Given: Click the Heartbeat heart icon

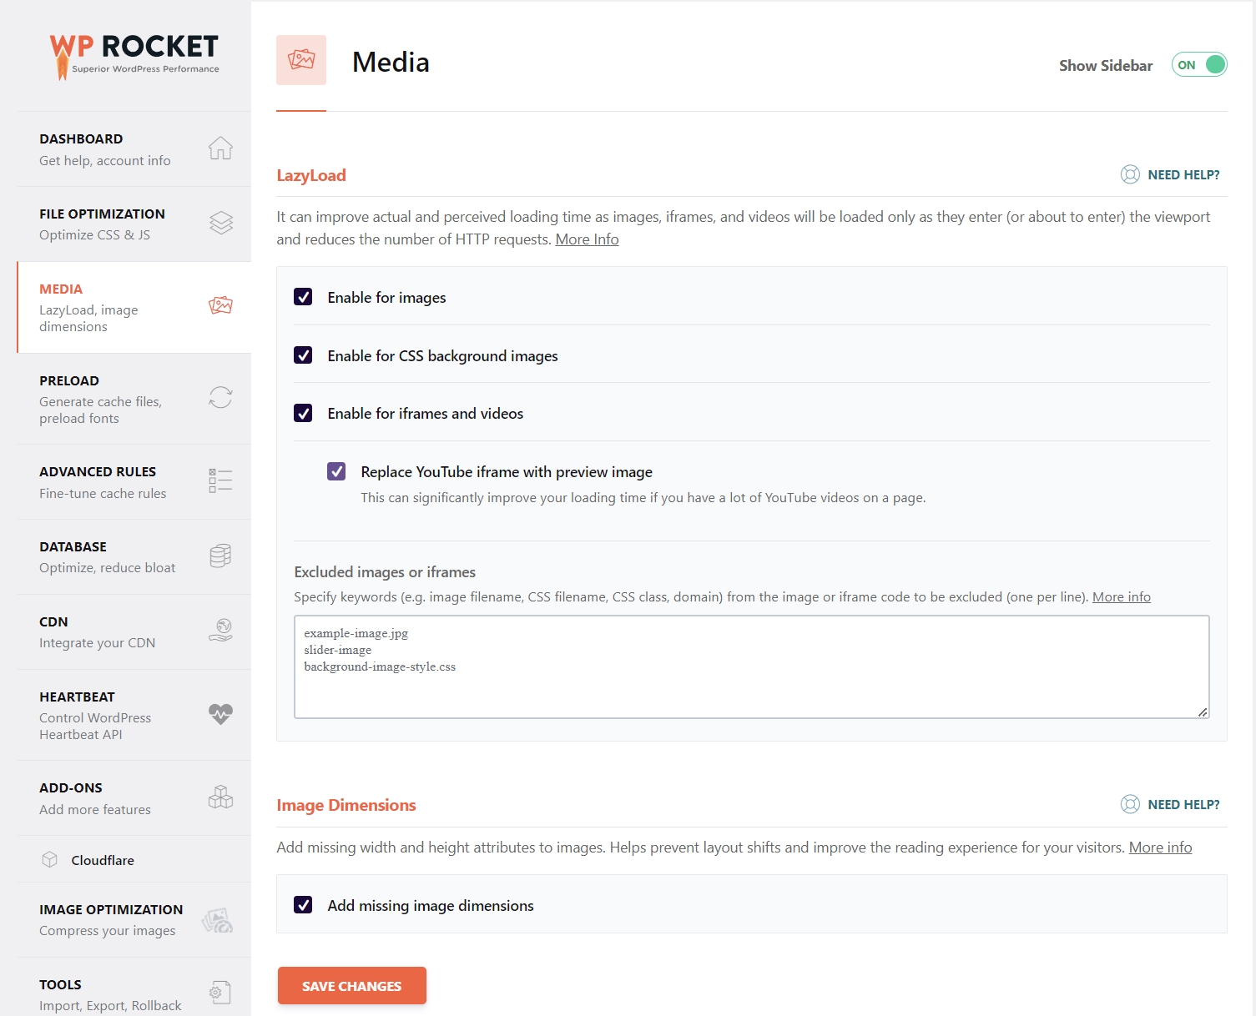Looking at the screenshot, I should click(x=220, y=714).
